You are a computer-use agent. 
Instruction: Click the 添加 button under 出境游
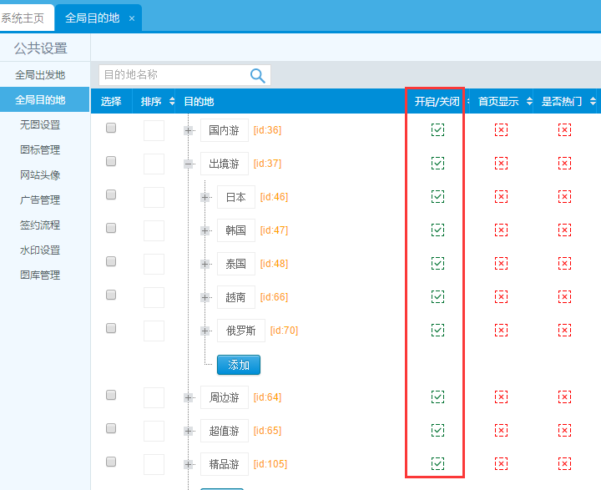tap(239, 365)
